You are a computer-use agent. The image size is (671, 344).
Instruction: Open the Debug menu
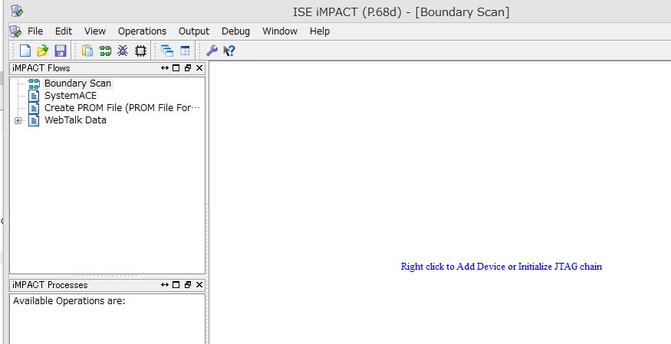[x=235, y=31]
